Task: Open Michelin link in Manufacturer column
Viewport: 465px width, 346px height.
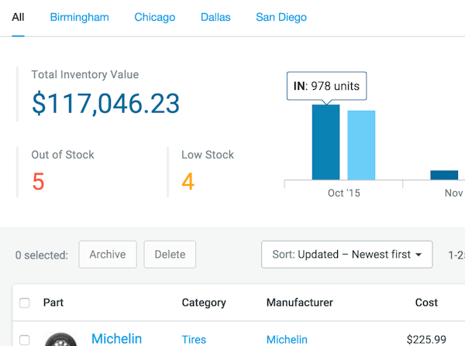Action: click(287, 340)
